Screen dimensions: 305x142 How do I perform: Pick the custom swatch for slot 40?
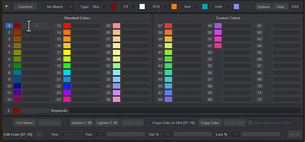pyautogui.click(x=169, y=46)
